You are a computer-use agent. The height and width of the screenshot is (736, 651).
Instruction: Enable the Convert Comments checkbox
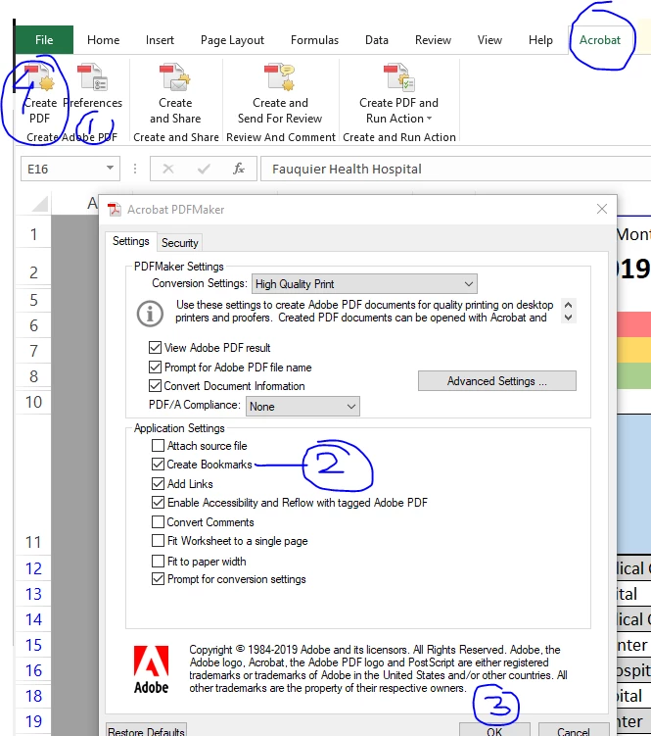[158, 522]
